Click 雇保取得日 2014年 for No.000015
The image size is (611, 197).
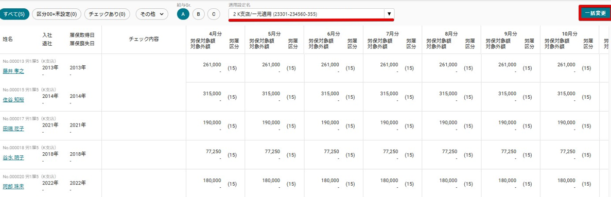(78, 96)
